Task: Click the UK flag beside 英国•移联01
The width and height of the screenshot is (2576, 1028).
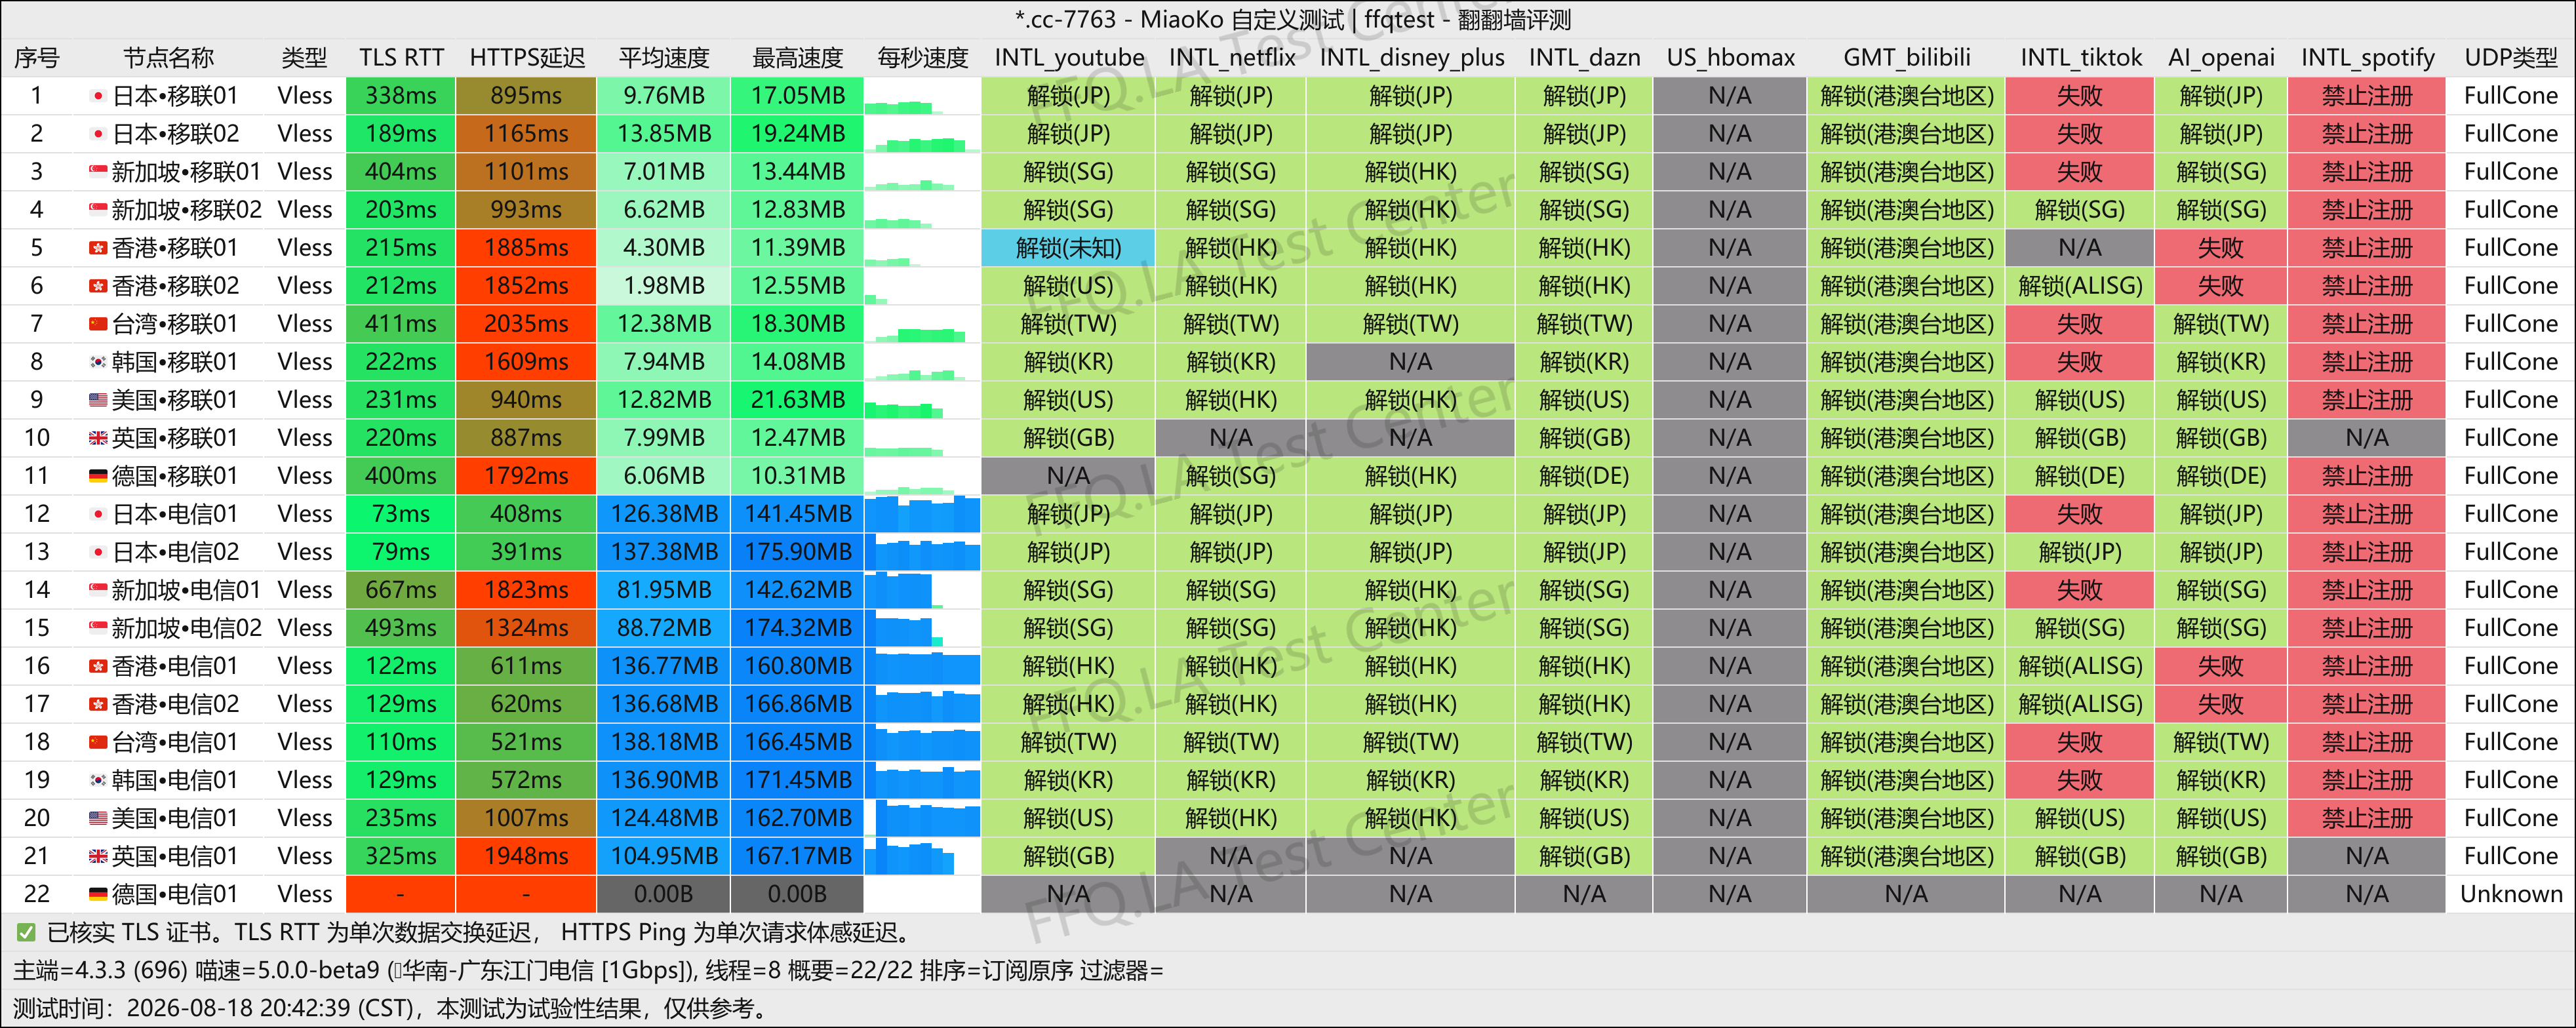Action: 98,438
